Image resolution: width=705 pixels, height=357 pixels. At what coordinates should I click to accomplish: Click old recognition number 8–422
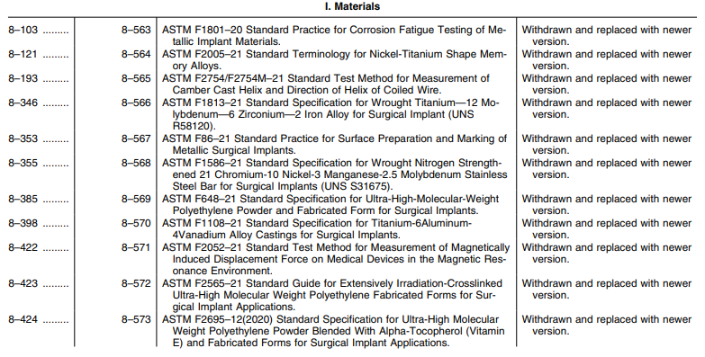tap(23, 247)
